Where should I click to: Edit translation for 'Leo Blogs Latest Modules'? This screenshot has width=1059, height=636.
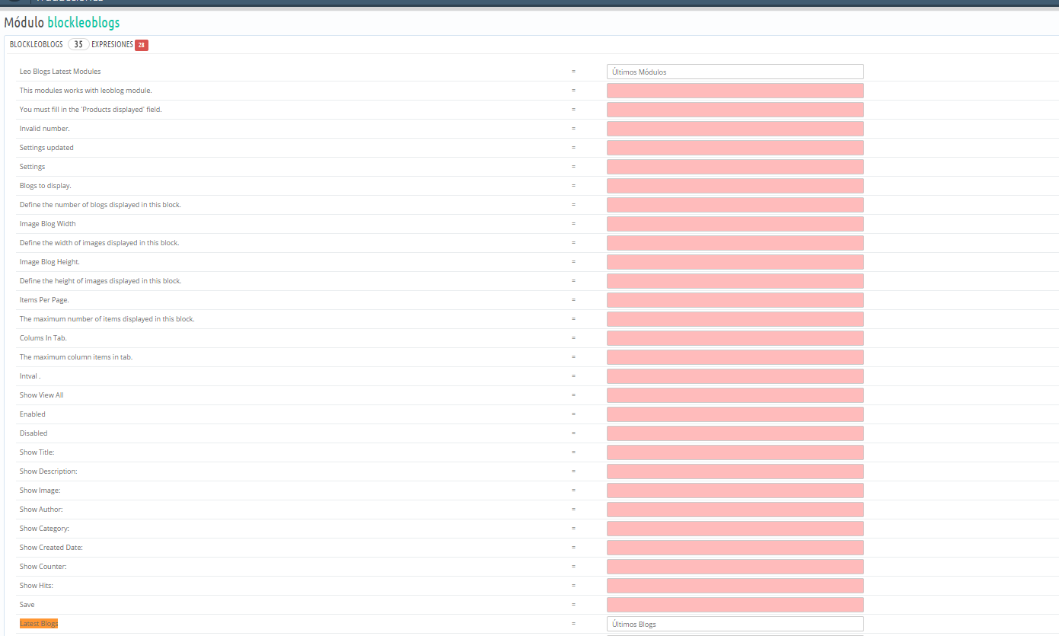[x=735, y=72]
